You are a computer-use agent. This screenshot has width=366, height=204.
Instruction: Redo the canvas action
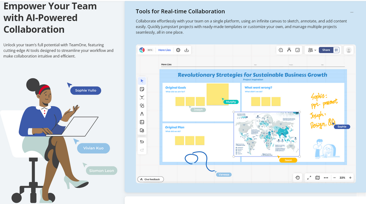click(142, 150)
